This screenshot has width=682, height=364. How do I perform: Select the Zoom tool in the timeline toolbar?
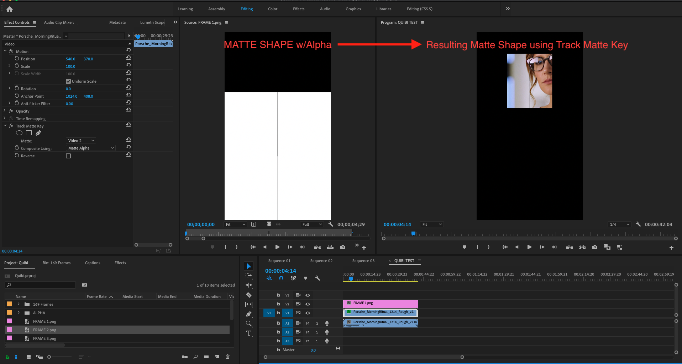coord(249,324)
